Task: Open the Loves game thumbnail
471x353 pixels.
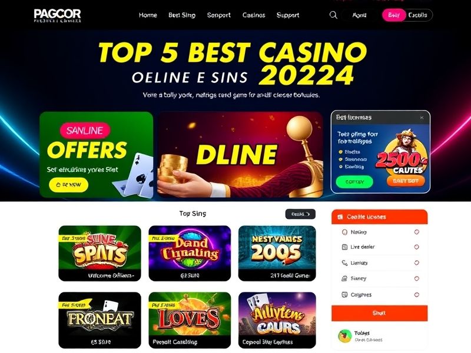Action: click(190, 320)
